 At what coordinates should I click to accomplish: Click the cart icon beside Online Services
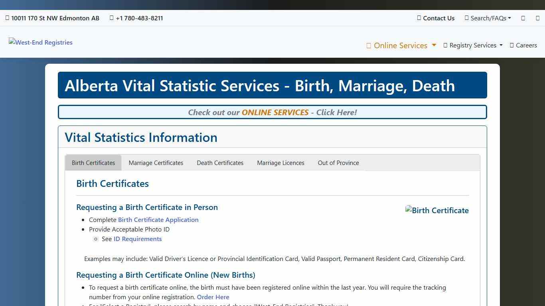(x=369, y=45)
